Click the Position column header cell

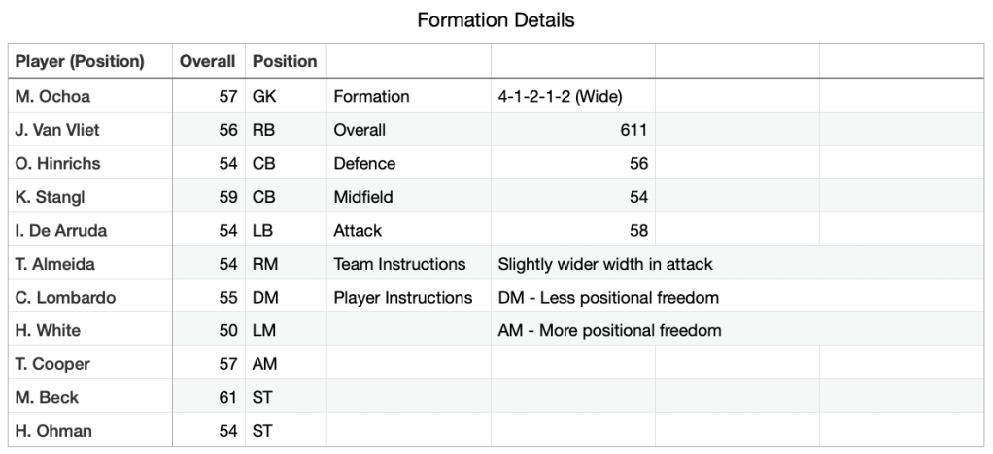pyautogui.click(x=285, y=61)
